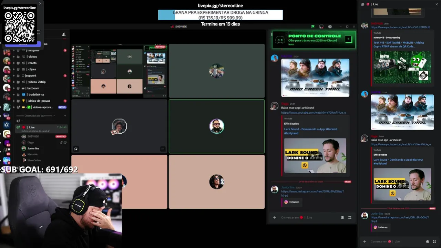Click the overlay chat message input field
Screen dimensions: 441x248
396,241
